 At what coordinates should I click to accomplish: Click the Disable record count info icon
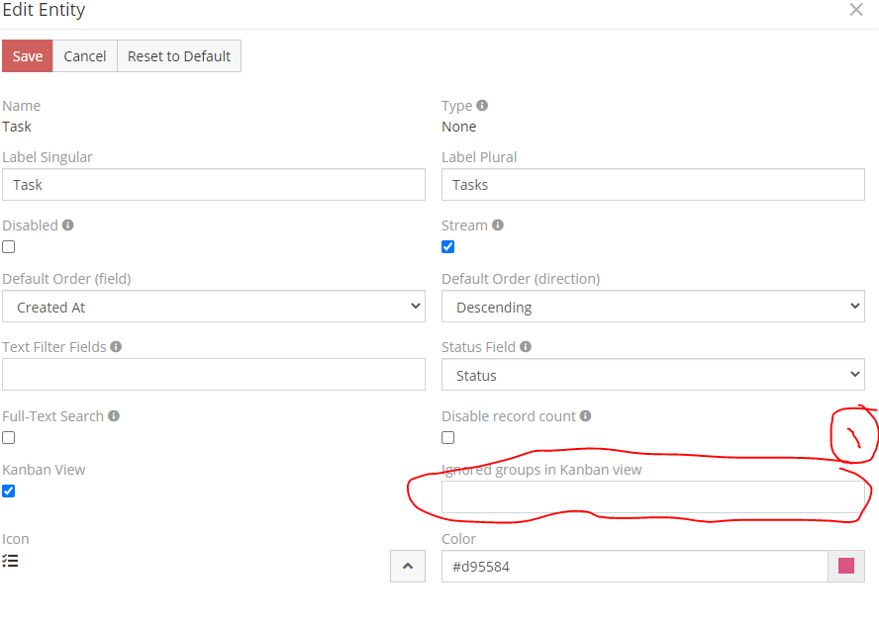pos(586,416)
